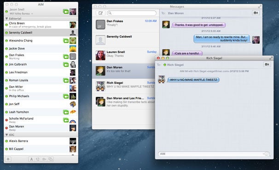Select Serenity Caldwell in the AIM buddy list

pyautogui.click(x=41, y=33)
